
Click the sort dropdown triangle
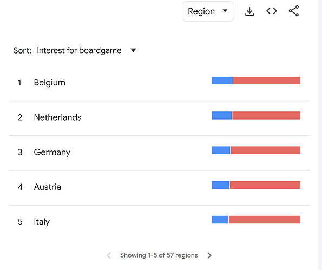[x=133, y=50]
